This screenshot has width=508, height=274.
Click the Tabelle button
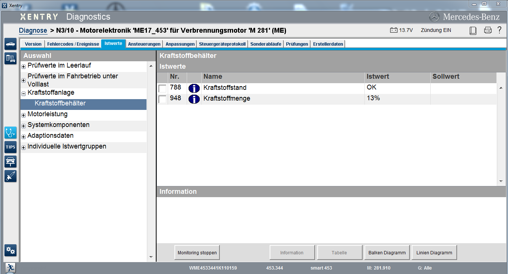pyautogui.click(x=340, y=252)
